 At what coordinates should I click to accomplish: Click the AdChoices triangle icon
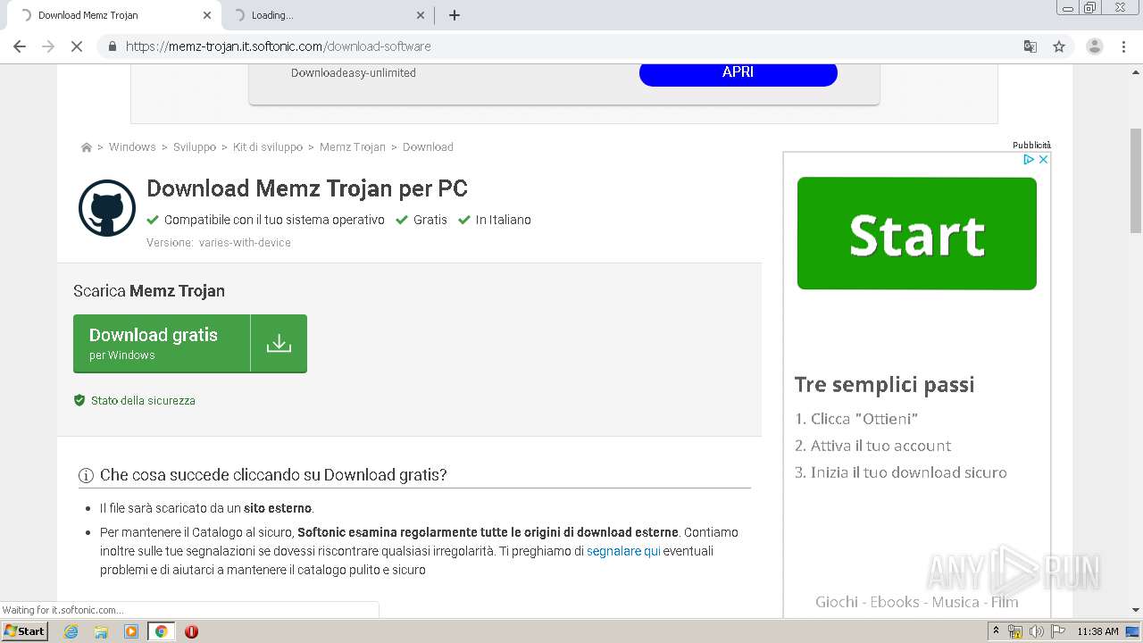(1029, 159)
